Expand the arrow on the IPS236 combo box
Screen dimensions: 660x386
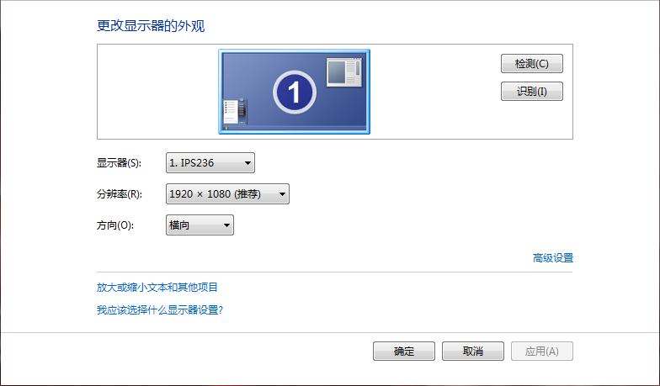247,163
